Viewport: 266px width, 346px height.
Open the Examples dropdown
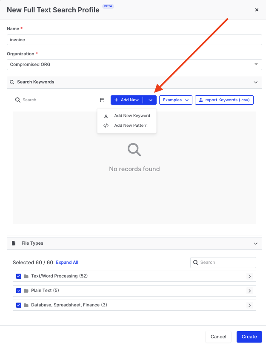pos(176,100)
